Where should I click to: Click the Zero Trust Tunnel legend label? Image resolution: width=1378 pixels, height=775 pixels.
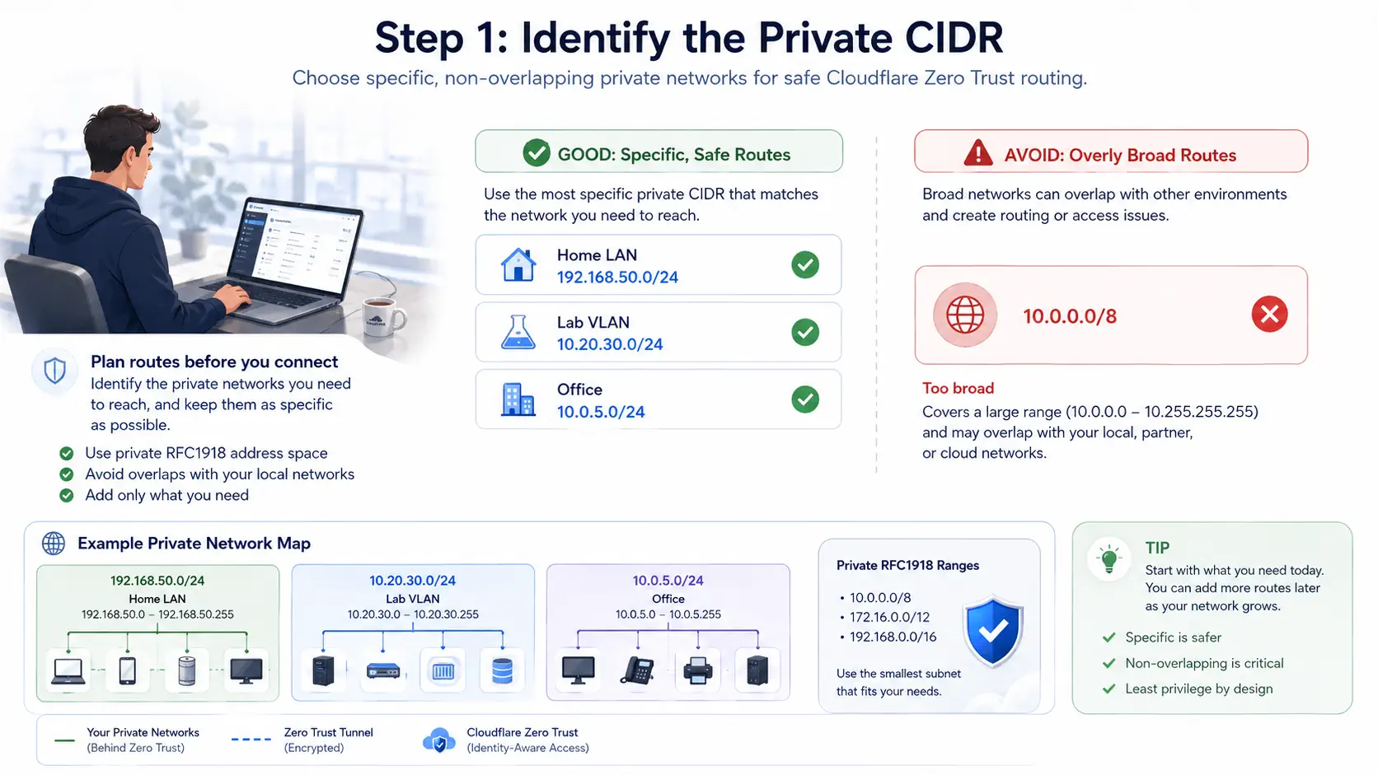point(328,732)
